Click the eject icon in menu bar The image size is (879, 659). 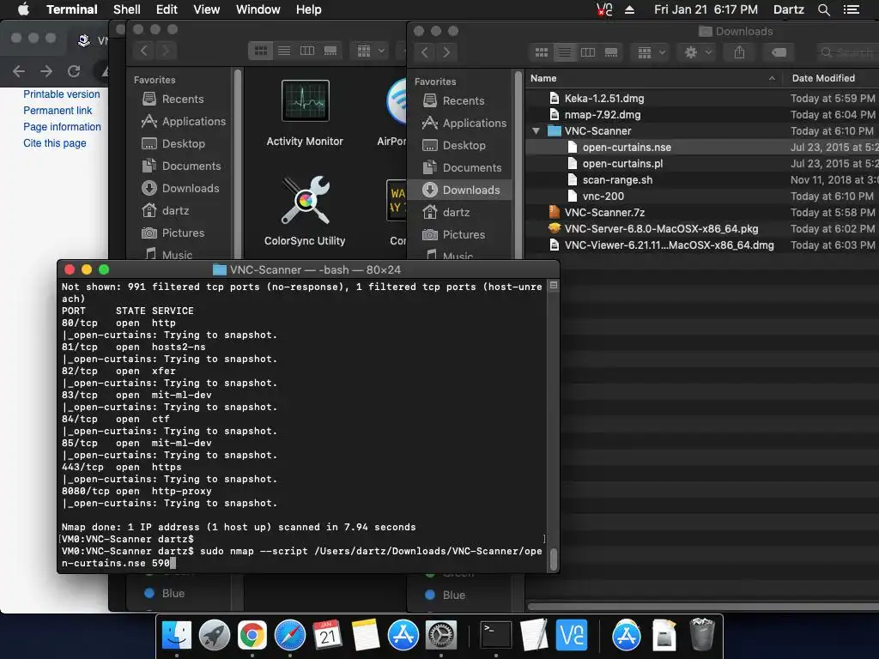click(629, 9)
